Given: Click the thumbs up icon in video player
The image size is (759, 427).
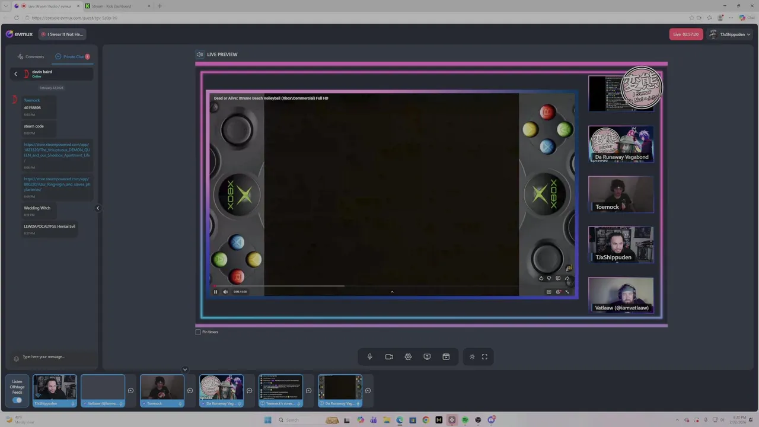Looking at the screenshot, I should pyautogui.click(x=541, y=278).
